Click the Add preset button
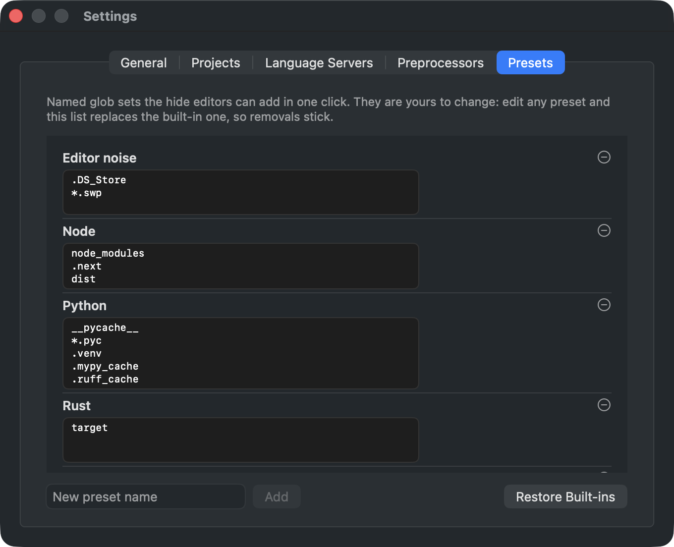674x547 pixels. click(277, 496)
